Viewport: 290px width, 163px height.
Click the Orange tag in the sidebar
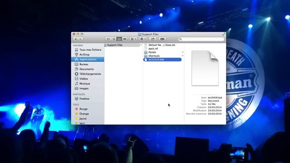pyautogui.click(x=87, y=114)
